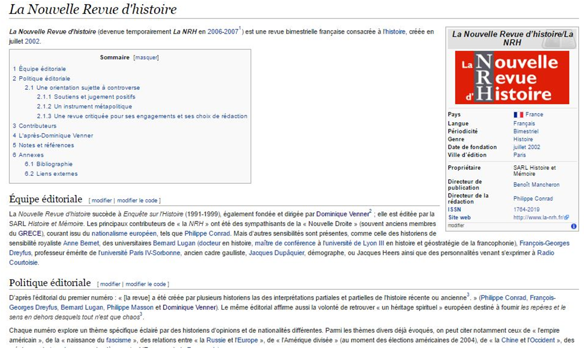585x349 pixels.
Task: Select the SARL Histoire et Mémoire owner text
Action: 535,171
